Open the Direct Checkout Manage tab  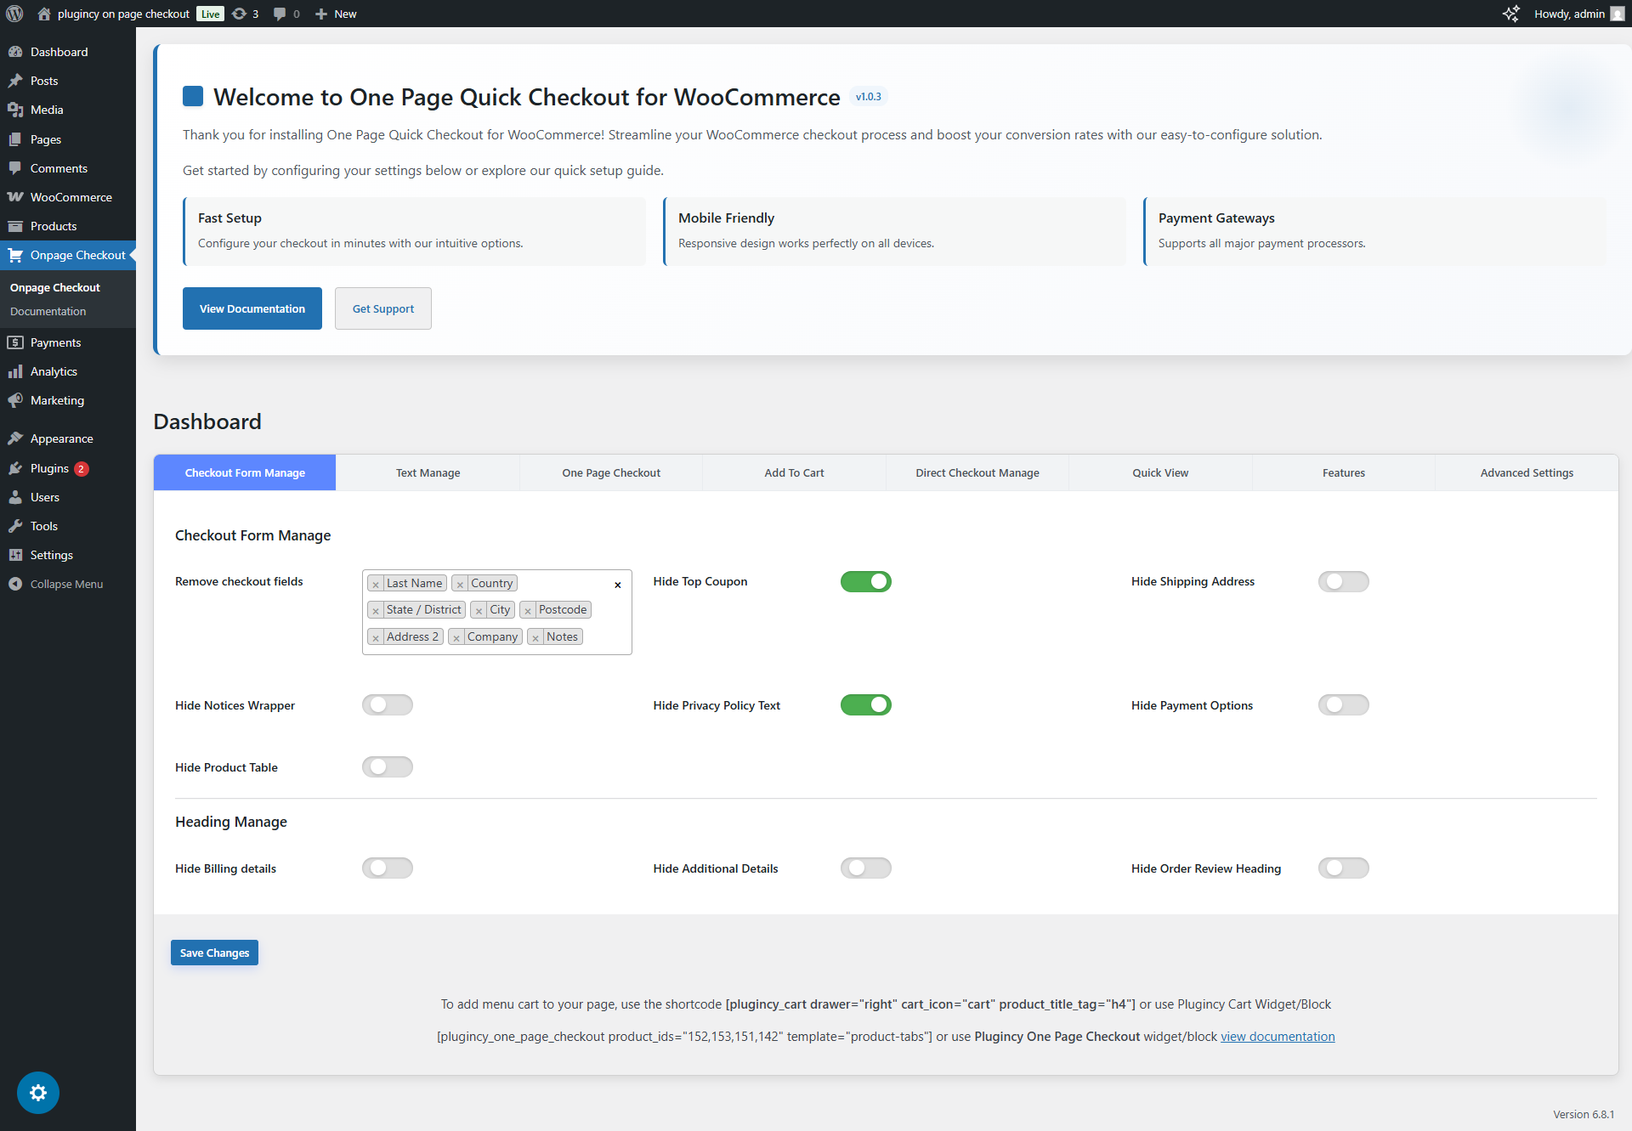(x=977, y=472)
